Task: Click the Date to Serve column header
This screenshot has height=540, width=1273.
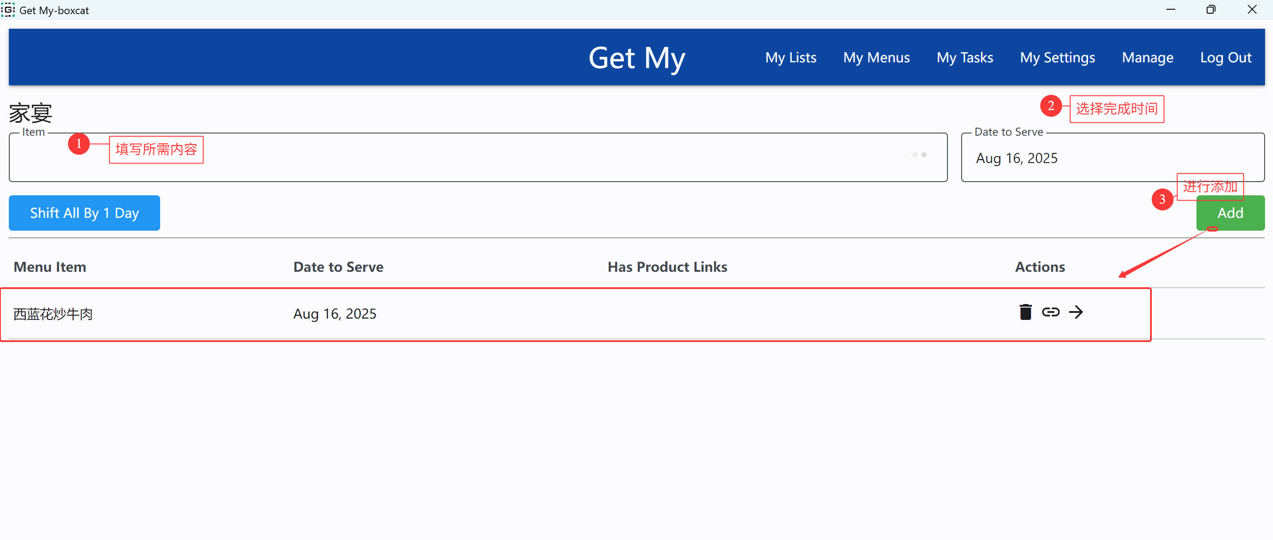Action: pos(338,266)
